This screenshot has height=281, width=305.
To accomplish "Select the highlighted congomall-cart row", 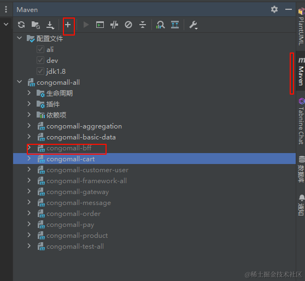I will point(154,159).
